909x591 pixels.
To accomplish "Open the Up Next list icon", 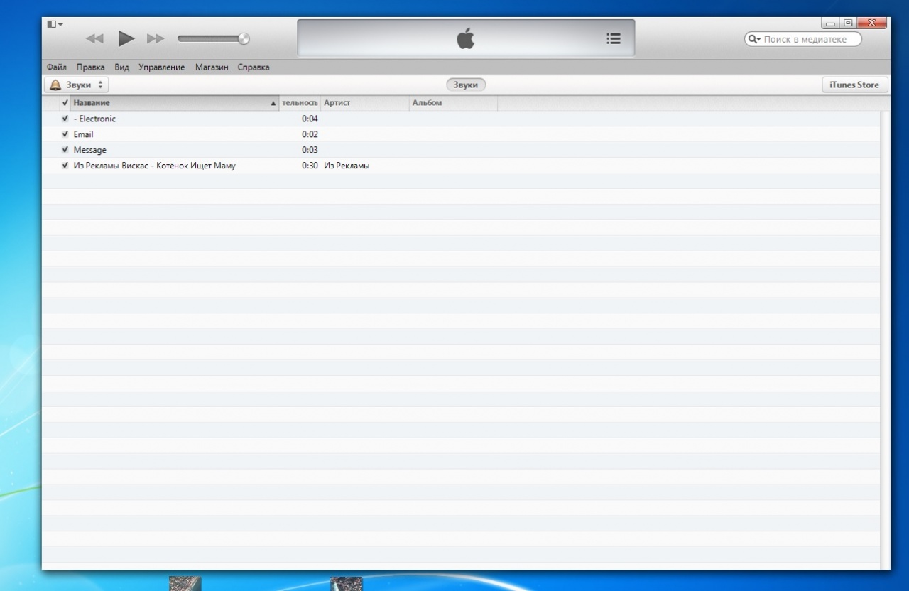I will (614, 39).
